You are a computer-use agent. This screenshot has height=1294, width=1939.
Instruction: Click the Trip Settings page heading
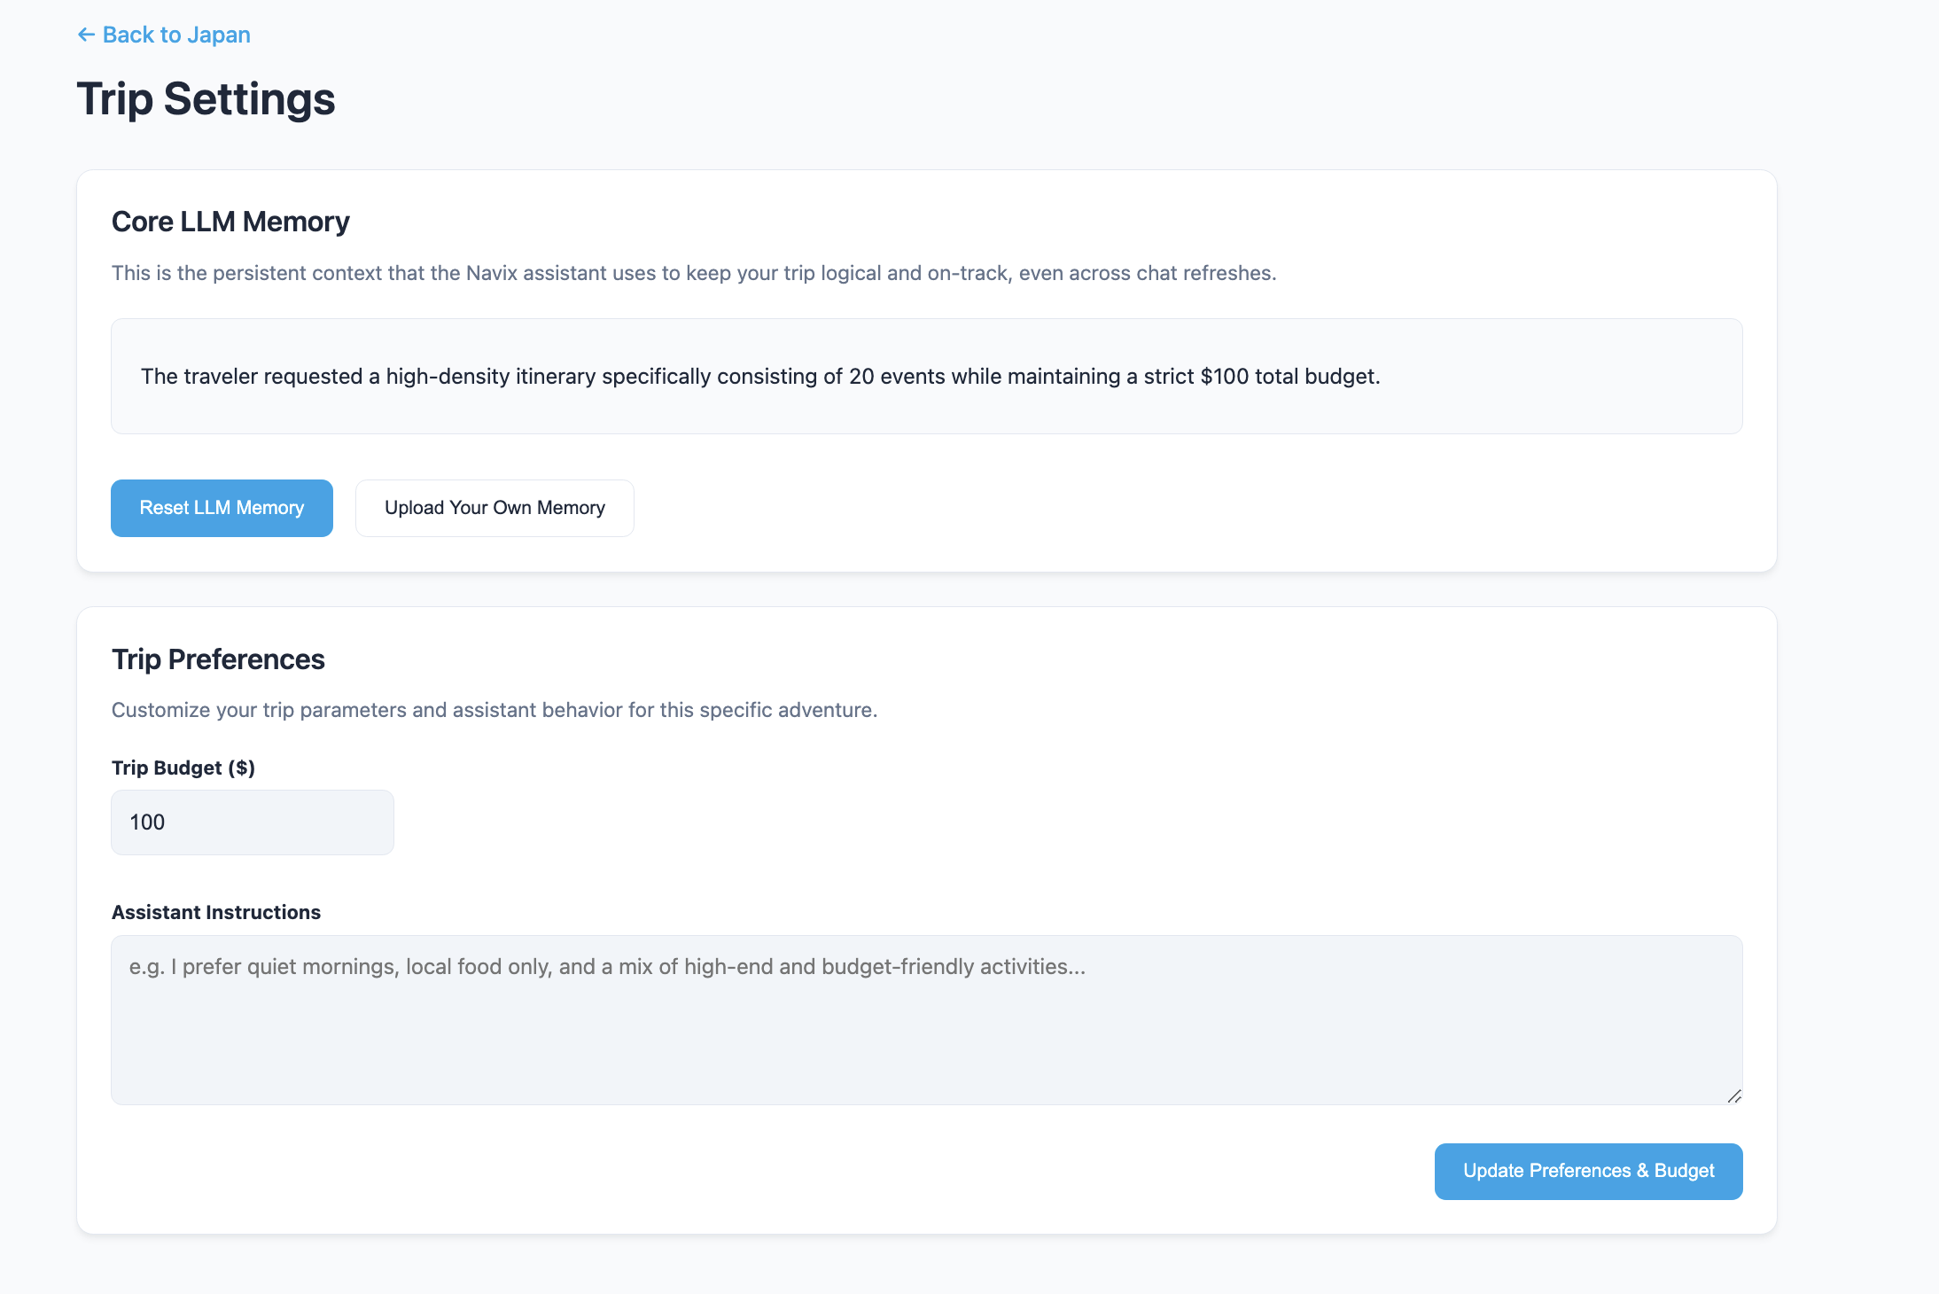pos(206,98)
